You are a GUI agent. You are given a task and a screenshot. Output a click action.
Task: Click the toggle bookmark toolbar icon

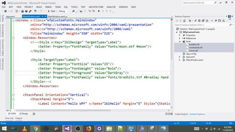coord(99,11)
